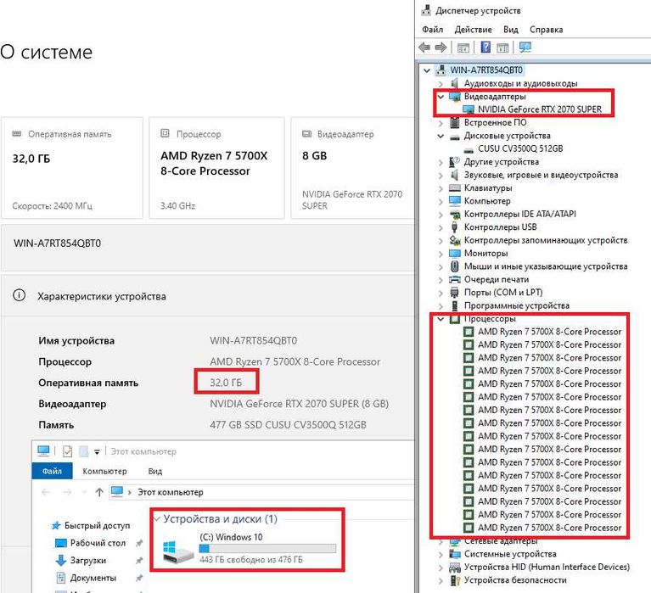
Task: Open the Справка menu
Action: [546, 30]
